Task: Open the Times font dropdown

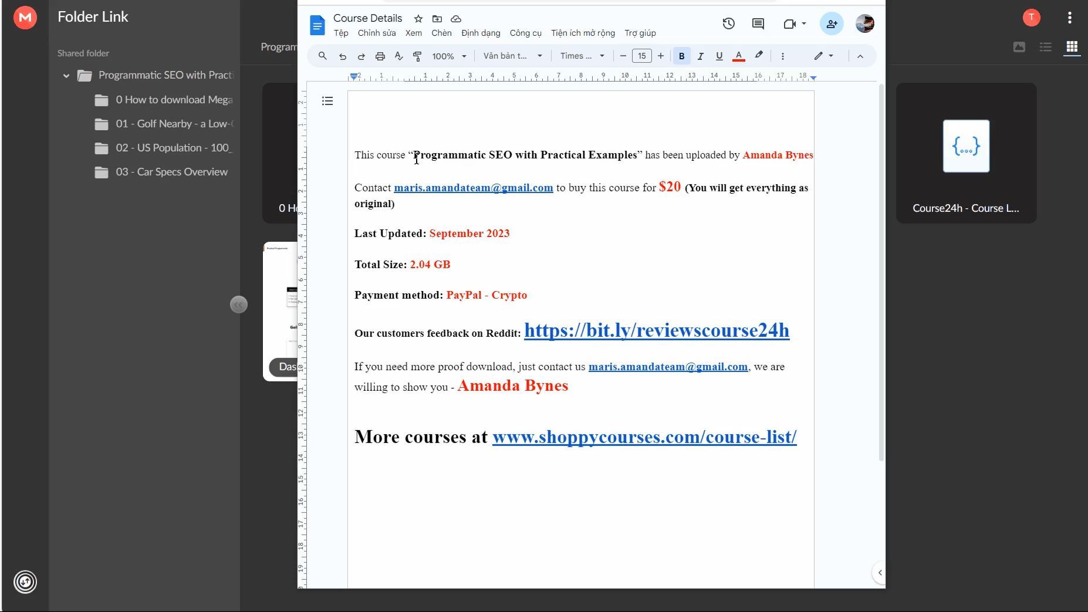Action: (x=582, y=56)
